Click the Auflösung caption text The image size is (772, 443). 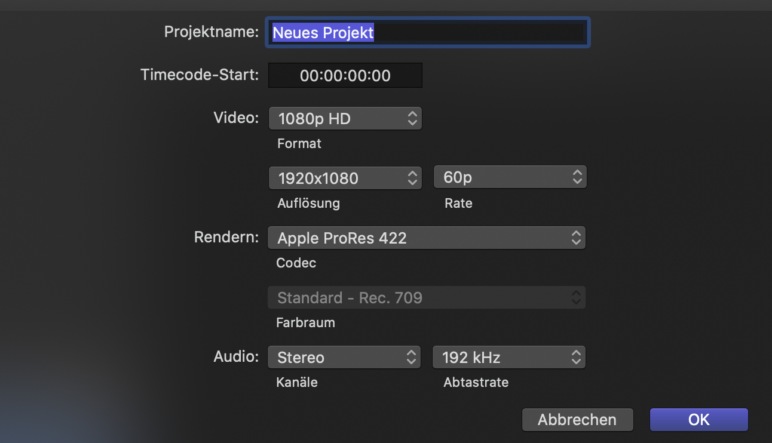click(x=308, y=204)
